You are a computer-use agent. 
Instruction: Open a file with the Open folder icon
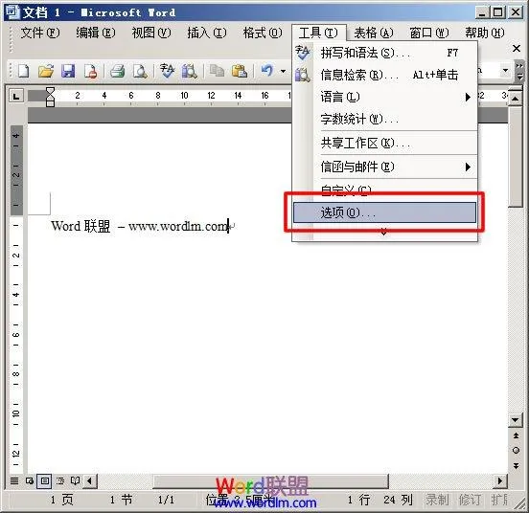(x=46, y=71)
